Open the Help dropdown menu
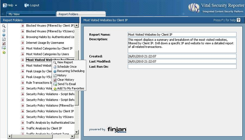 [10, 5]
